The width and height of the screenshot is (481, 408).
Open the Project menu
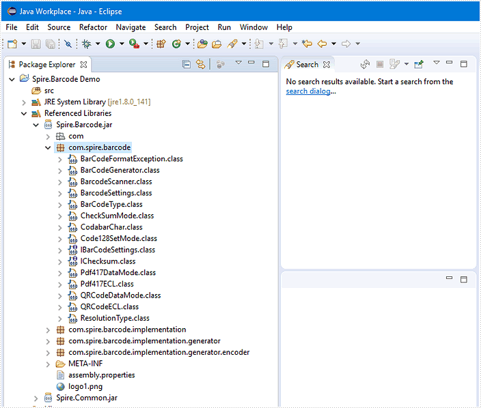click(x=197, y=27)
